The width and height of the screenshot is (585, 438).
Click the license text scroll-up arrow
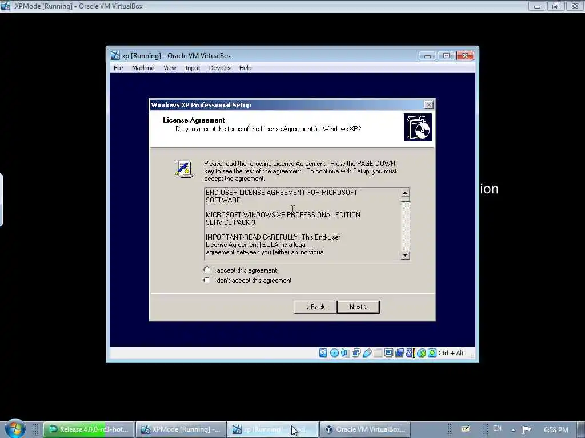[x=405, y=193]
